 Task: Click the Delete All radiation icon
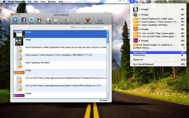coord(88,20)
